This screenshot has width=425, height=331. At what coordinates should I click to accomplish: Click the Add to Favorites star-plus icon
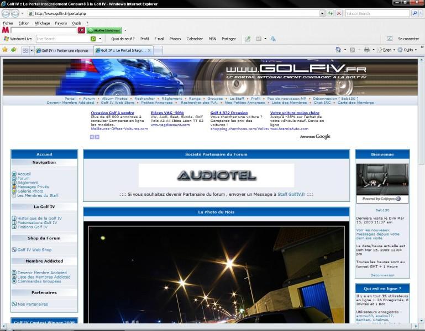tap(14, 50)
